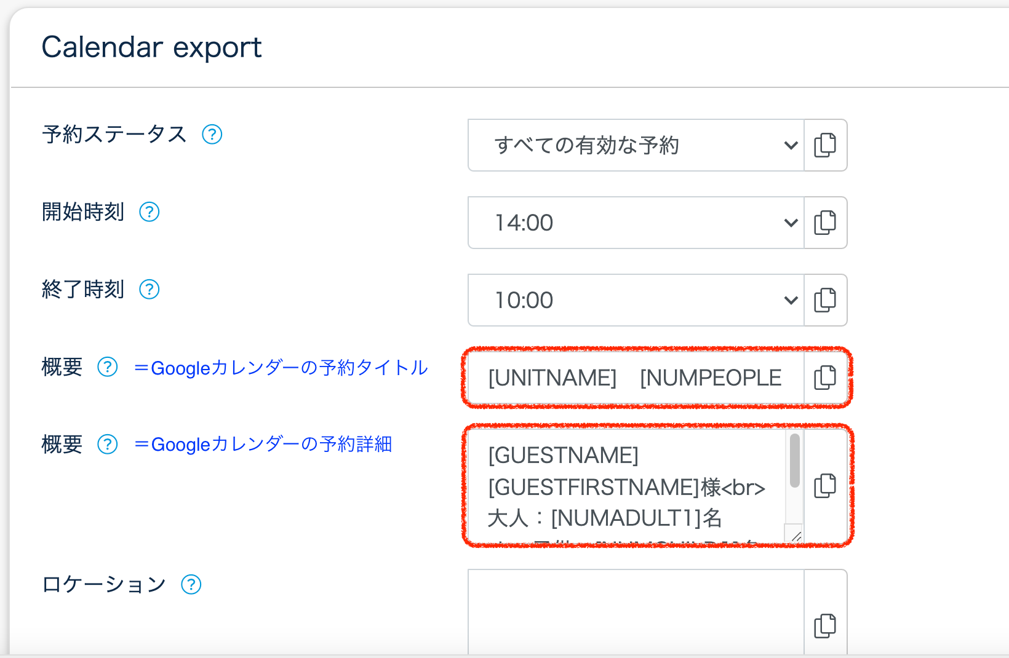The height and width of the screenshot is (658, 1009).
Task: Click help icon next to 予約ステータス
Action: coord(212,134)
